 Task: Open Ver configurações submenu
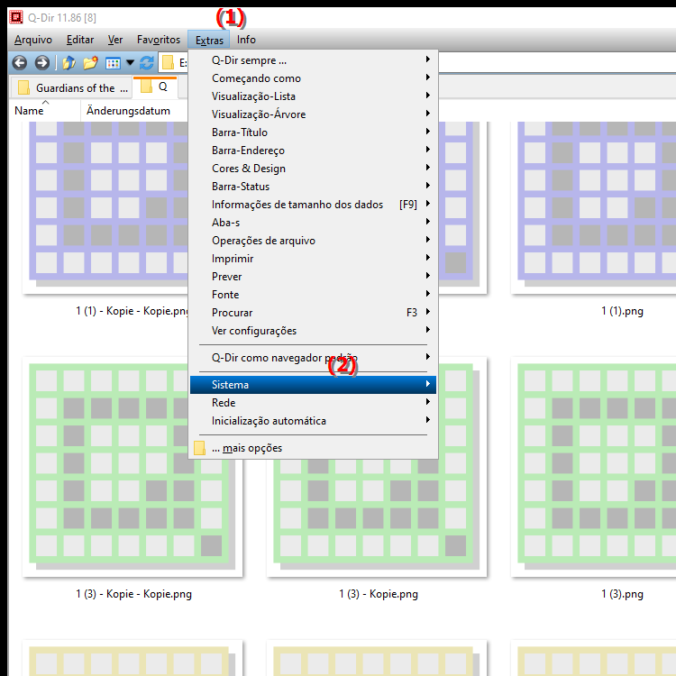point(313,331)
